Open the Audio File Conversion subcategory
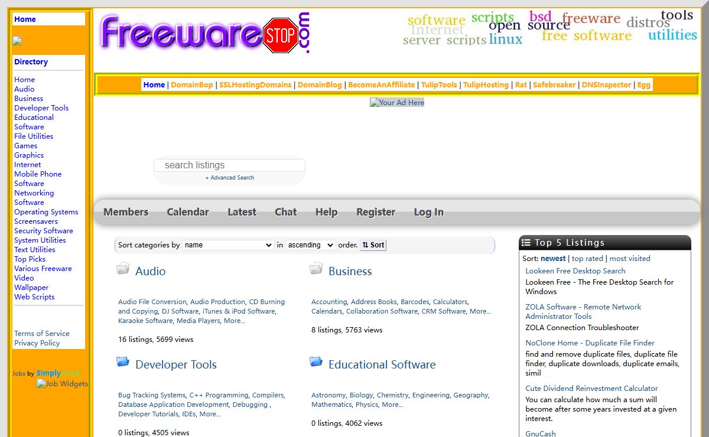 (152, 302)
